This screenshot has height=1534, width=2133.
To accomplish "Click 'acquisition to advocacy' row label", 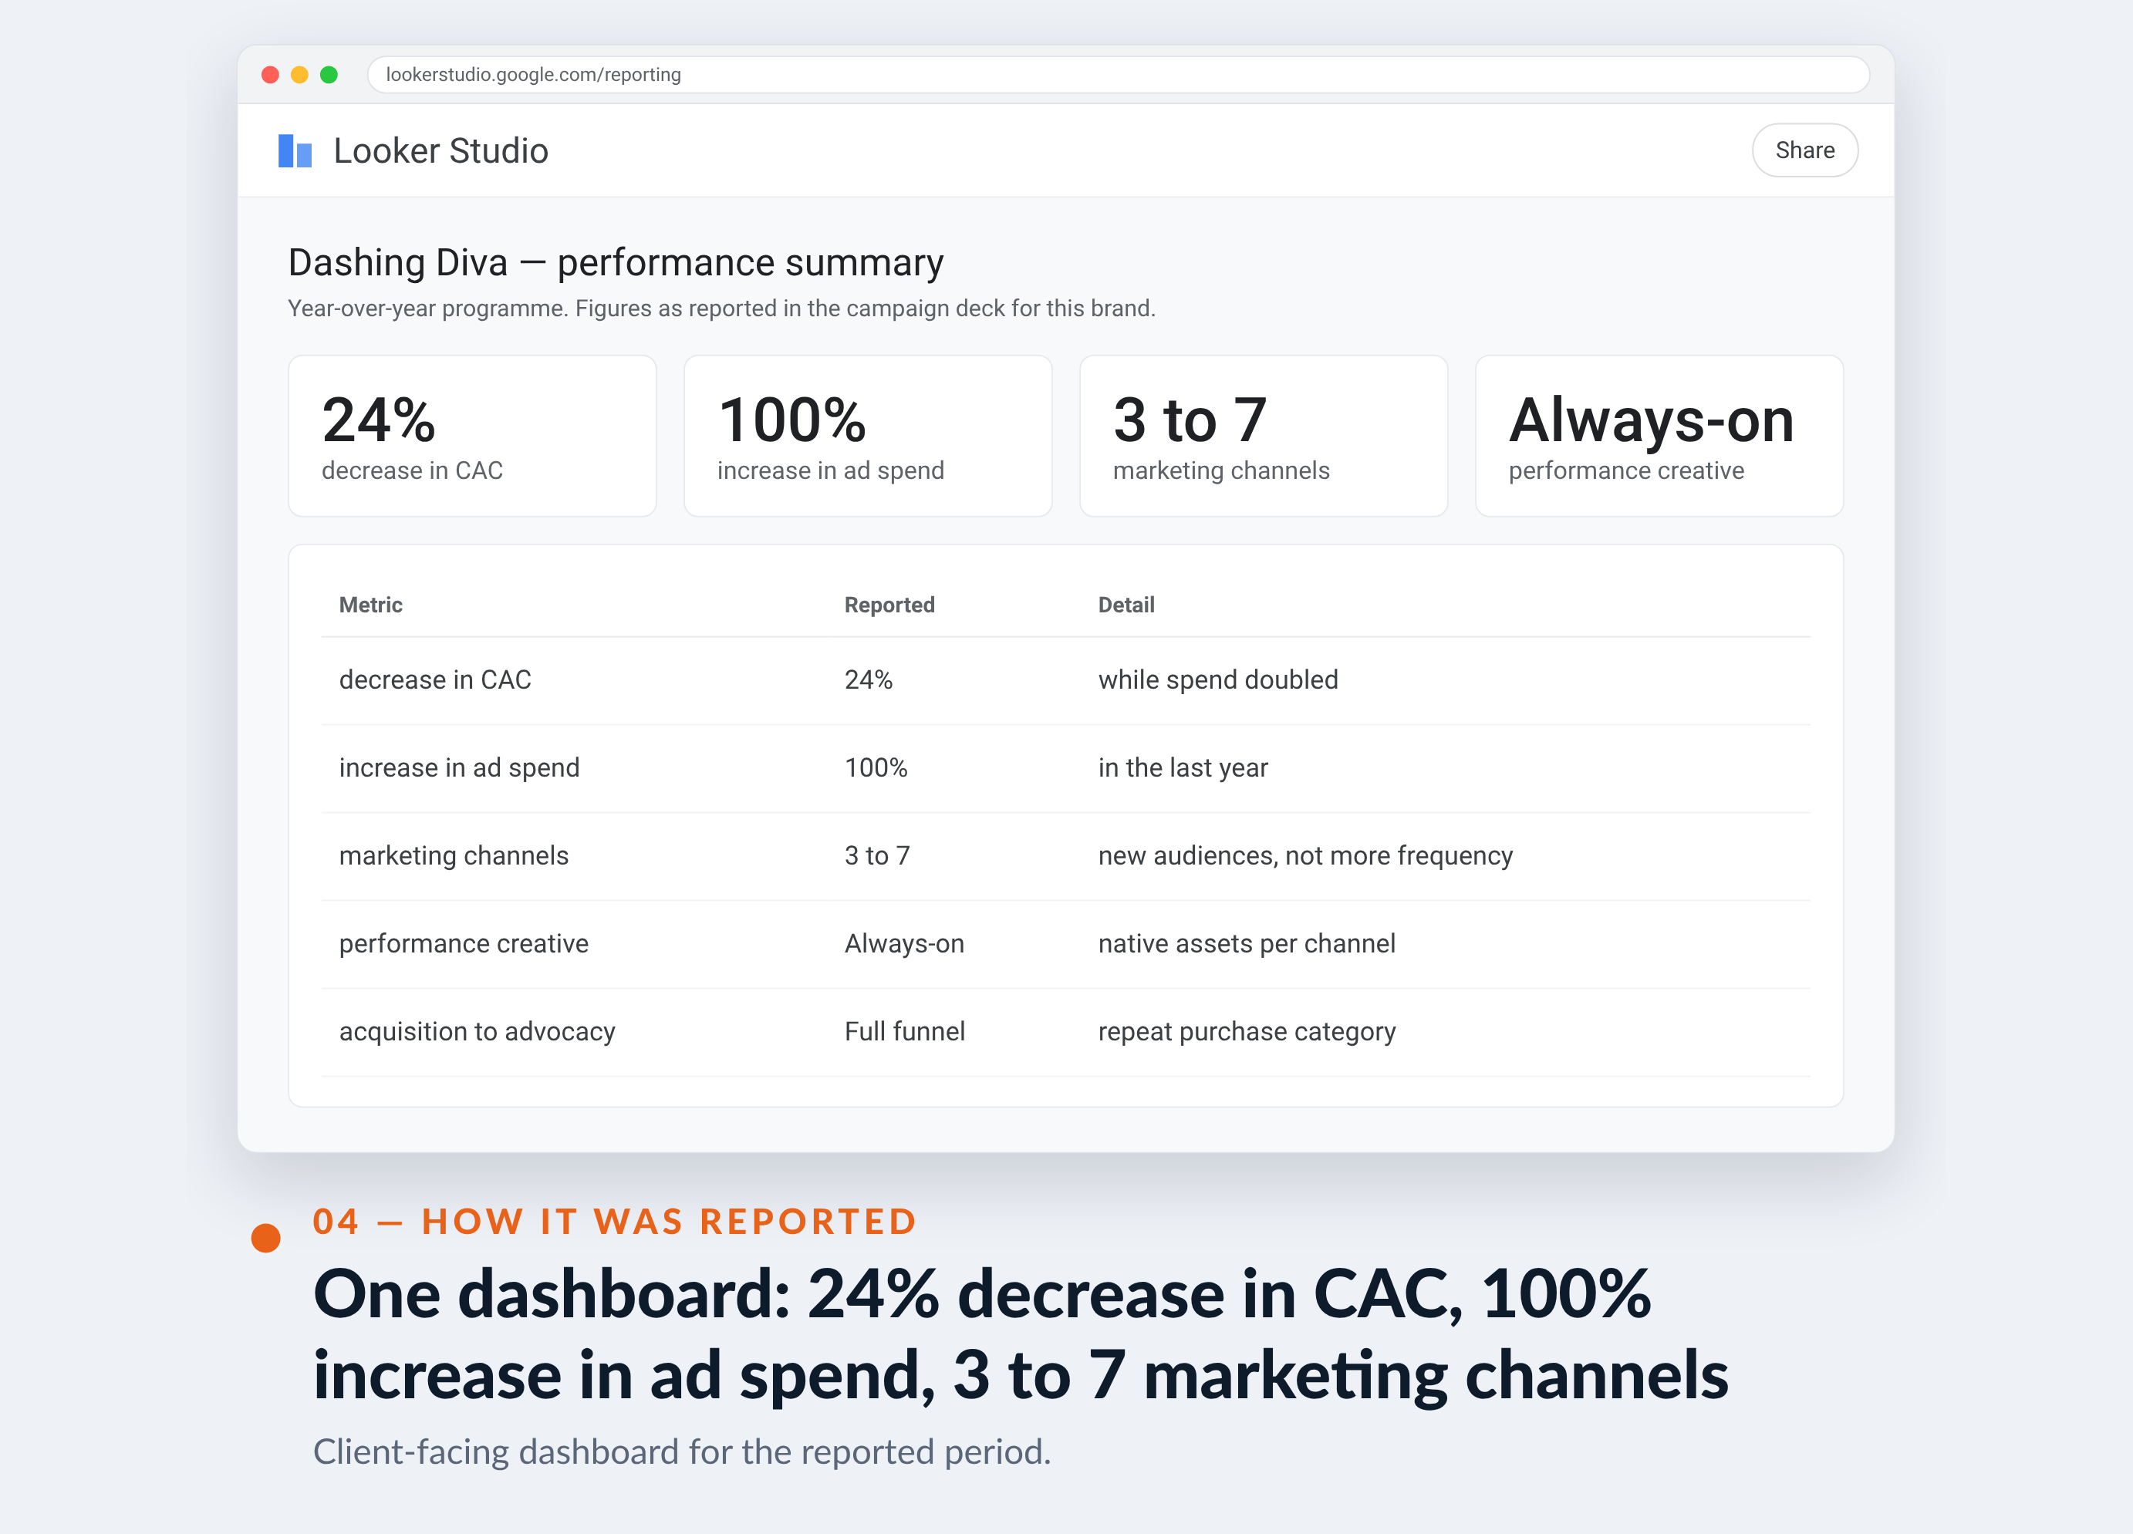I will pos(477,1031).
